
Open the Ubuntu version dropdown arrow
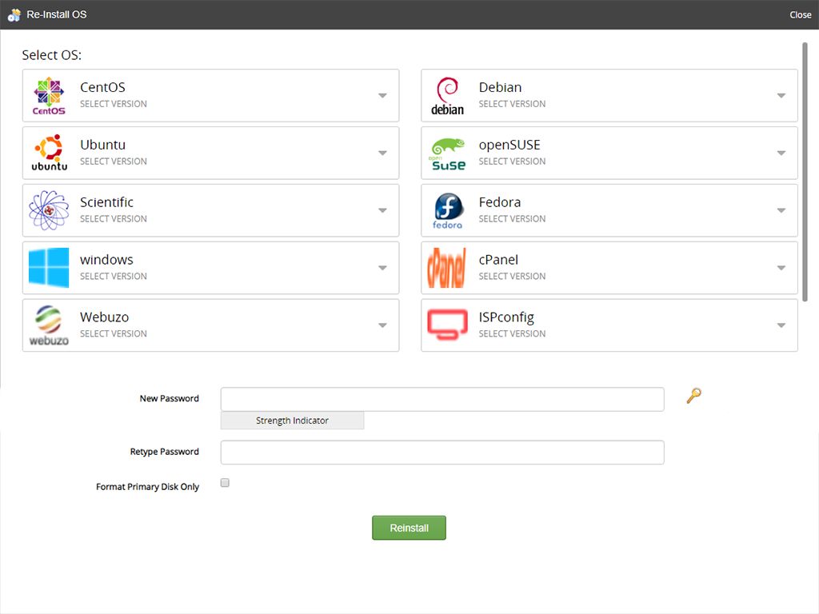point(382,153)
